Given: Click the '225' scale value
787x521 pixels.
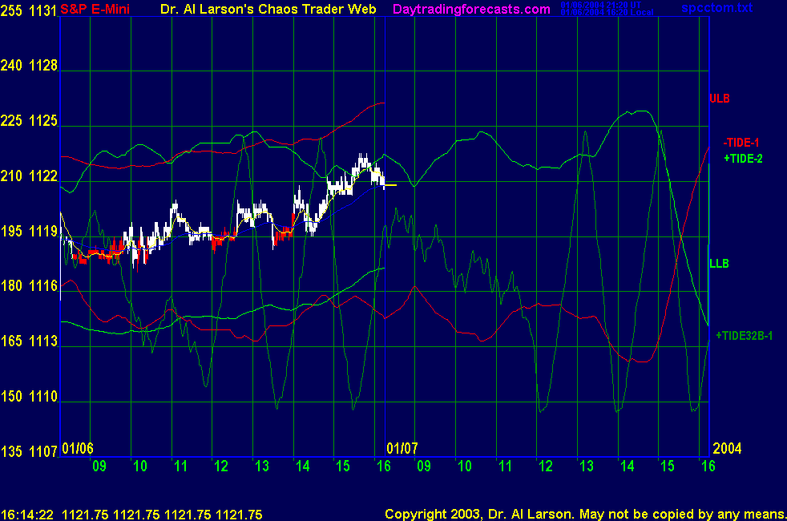Looking at the screenshot, I should click(11, 121).
